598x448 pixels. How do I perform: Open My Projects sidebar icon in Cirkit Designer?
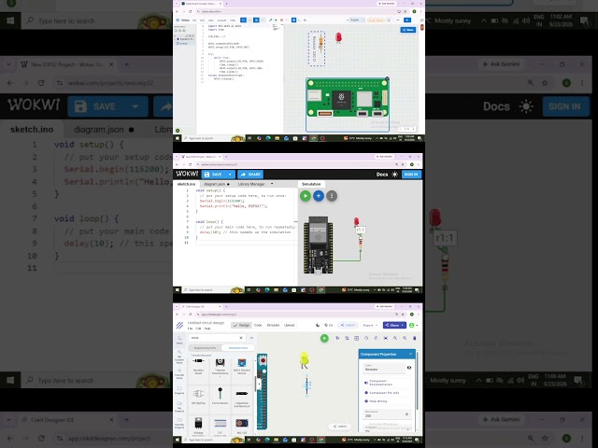click(179, 407)
